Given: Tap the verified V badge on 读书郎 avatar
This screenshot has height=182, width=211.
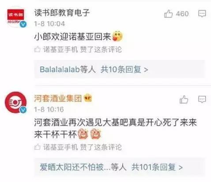Looking at the screenshot, I should point(23,24).
